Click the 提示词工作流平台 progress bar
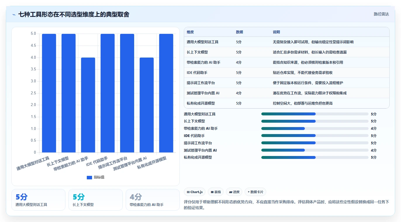Image resolution: width=401 pixels, height=222 pixels. [315, 143]
